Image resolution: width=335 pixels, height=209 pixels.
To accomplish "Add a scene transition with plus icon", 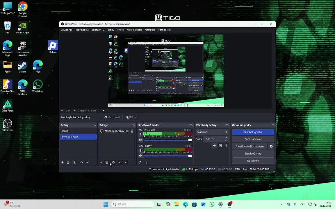I will click(x=214, y=145).
